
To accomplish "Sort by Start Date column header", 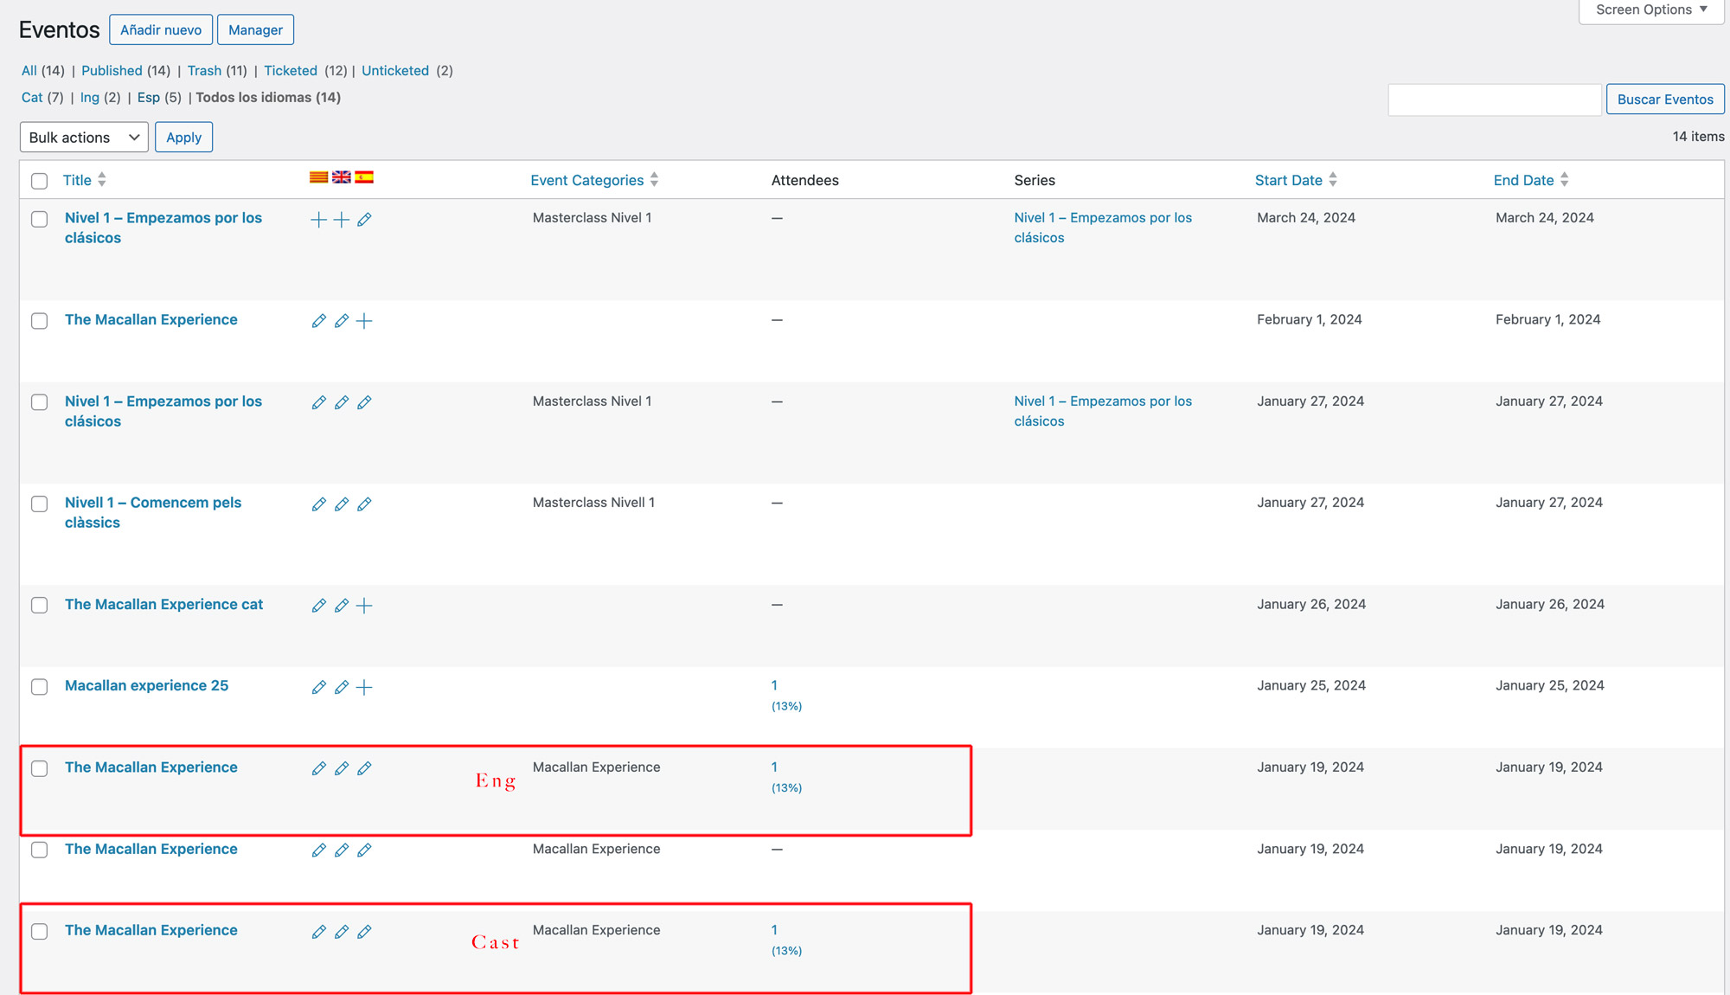I will point(1288,180).
